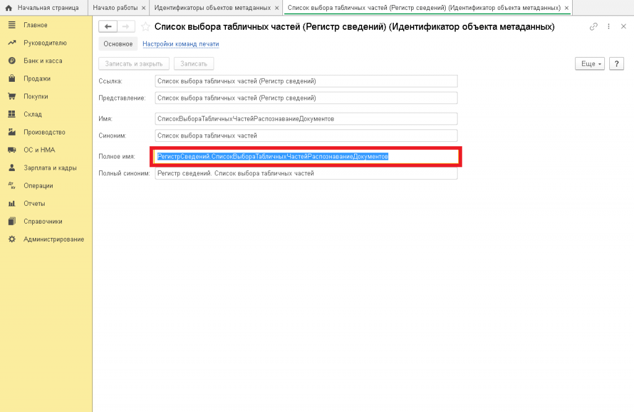The height and width of the screenshot is (412, 634).
Task: Open the help question mark button
Action: click(617, 64)
